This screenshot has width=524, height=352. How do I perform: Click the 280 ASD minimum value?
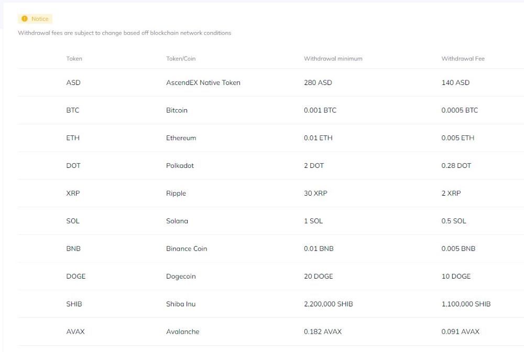318,83
